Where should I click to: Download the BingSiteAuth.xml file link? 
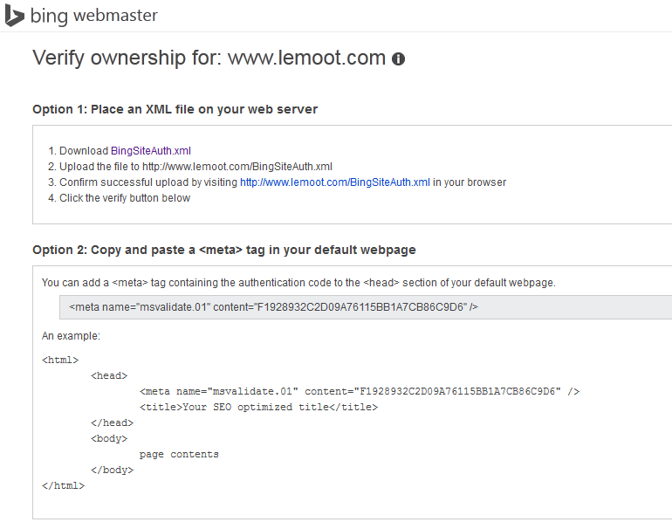click(x=151, y=151)
